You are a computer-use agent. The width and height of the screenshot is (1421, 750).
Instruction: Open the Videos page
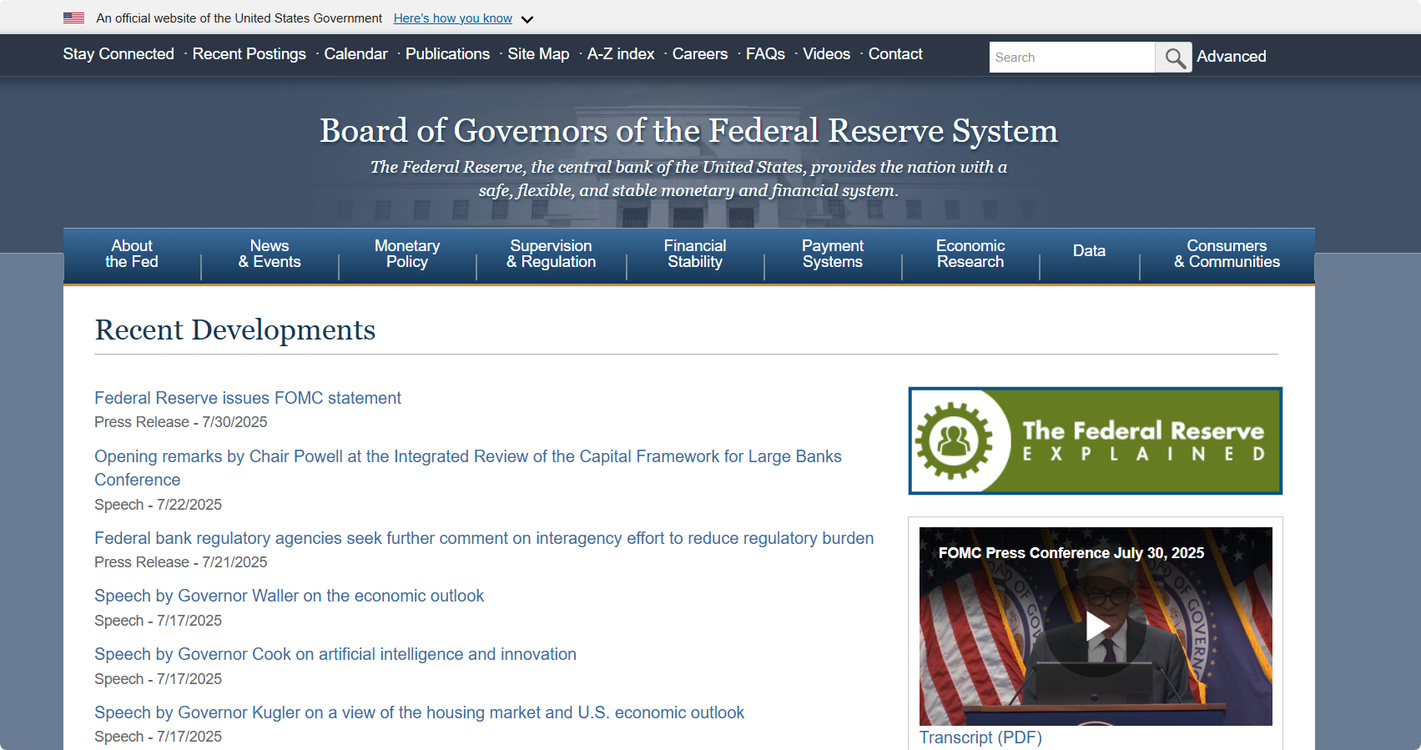827,54
